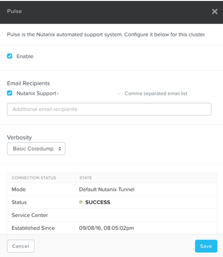Click the Nutanix Support label text
The width and height of the screenshot is (223, 257).
click(36, 93)
